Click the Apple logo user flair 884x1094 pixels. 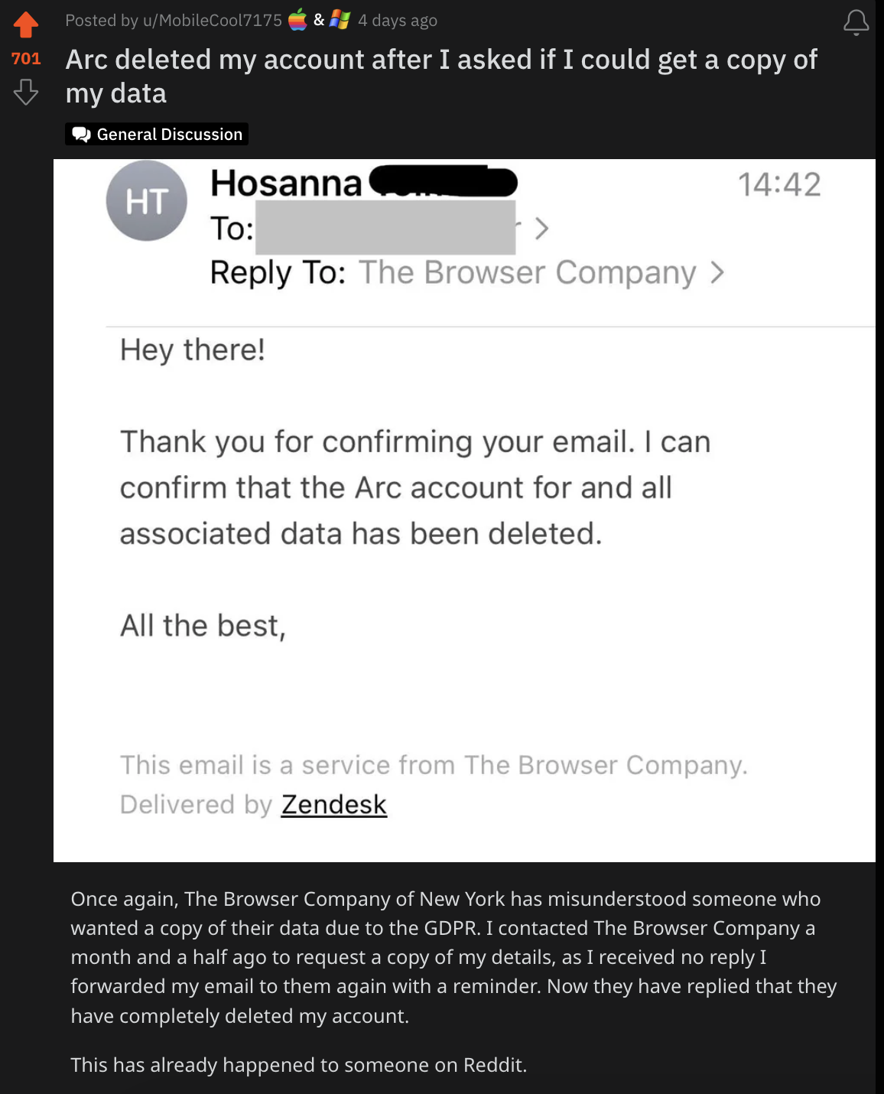tap(297, 20)
